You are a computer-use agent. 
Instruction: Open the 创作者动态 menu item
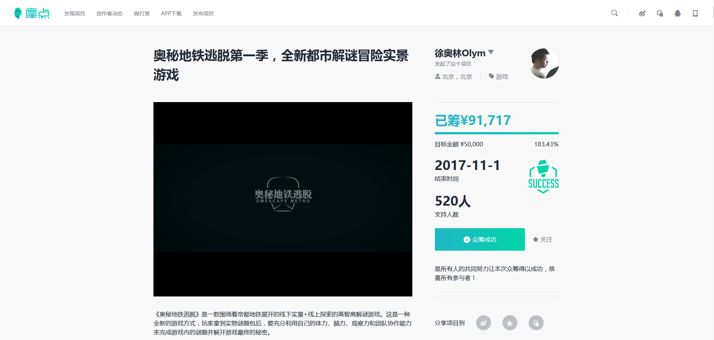[109, 13]
